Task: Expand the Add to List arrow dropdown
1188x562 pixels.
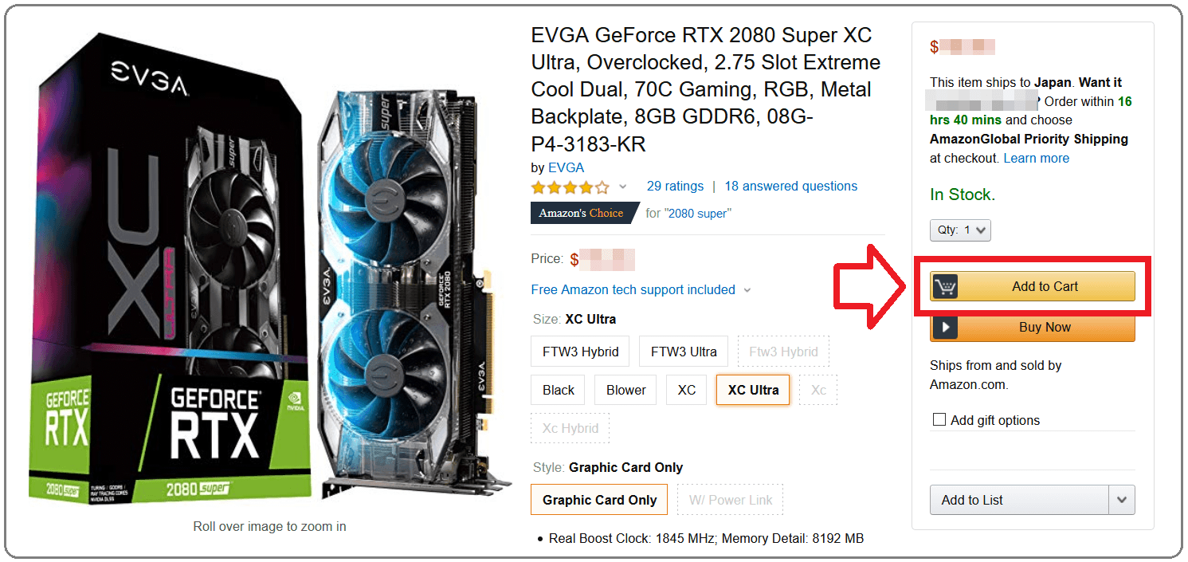Action: [1122, 500]
